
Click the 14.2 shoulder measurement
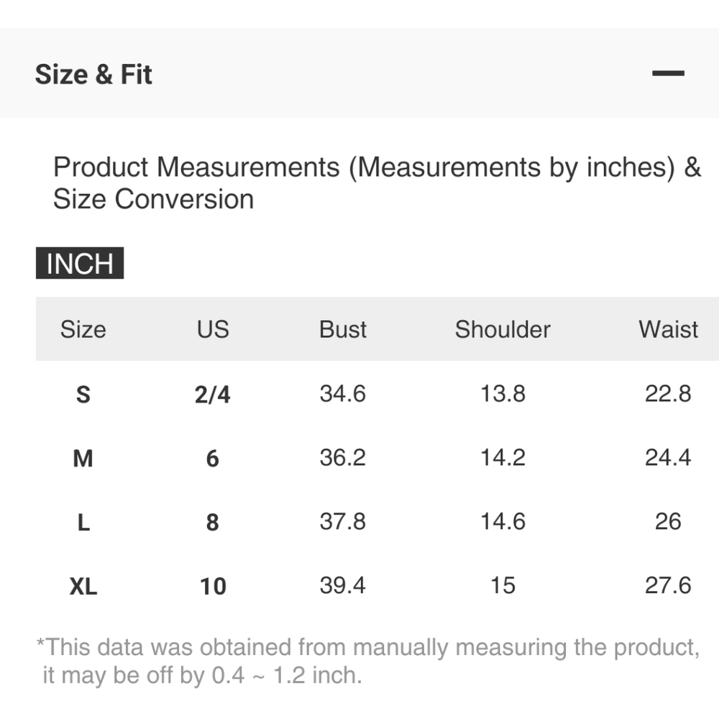pos(503,457)
